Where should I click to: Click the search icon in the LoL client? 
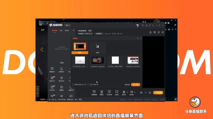pos(176,29)
